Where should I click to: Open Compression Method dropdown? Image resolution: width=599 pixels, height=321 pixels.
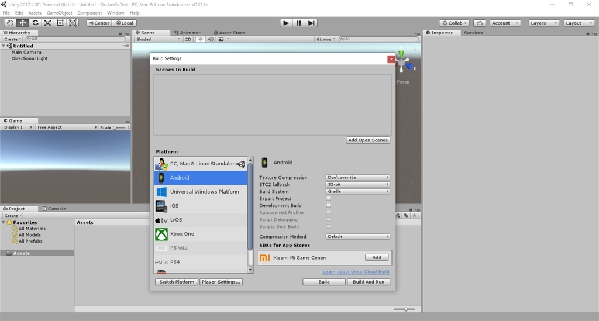[x=357, y=237]
